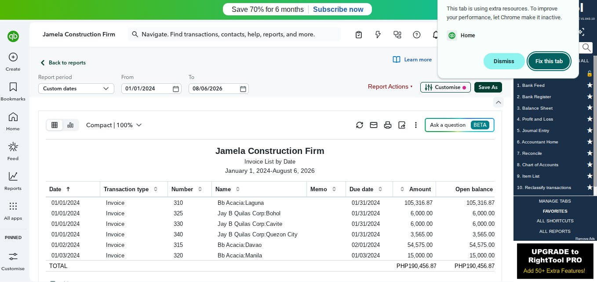Open the three-dot more options icon
This screenshot has height=282, width=597.
click(416, 125)
